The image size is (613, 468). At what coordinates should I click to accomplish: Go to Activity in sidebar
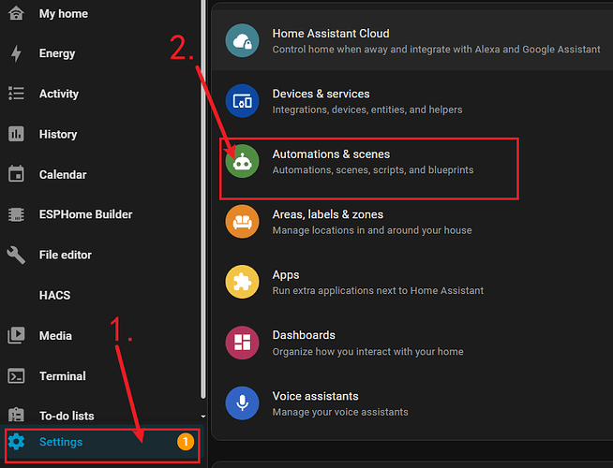click(101, 94)
